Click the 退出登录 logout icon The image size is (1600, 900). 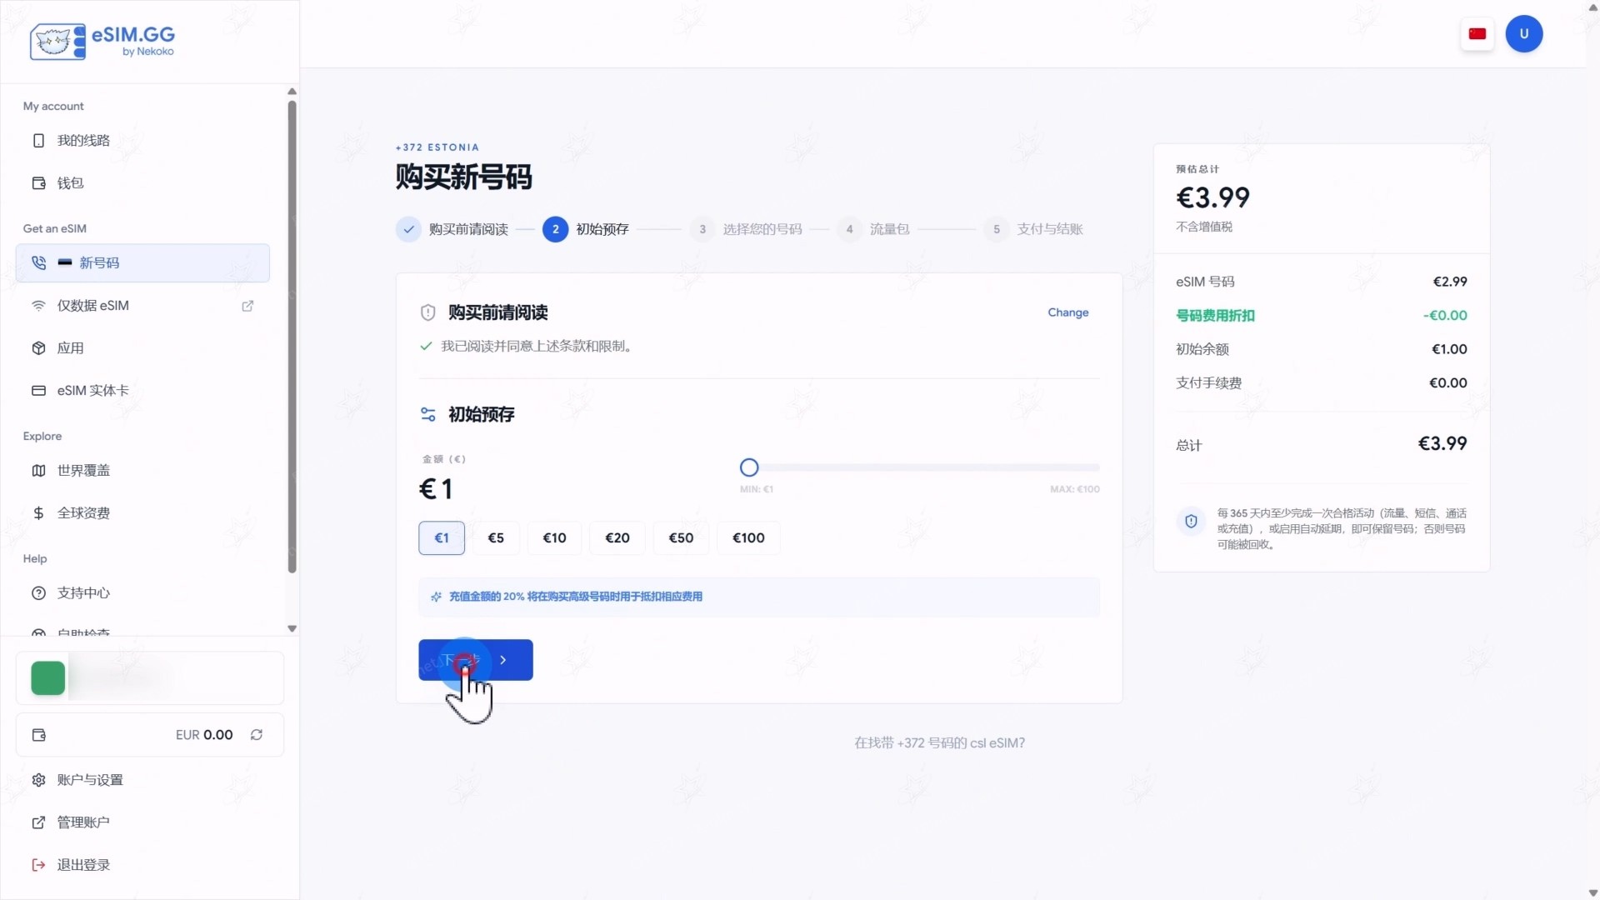pos(38,864)
